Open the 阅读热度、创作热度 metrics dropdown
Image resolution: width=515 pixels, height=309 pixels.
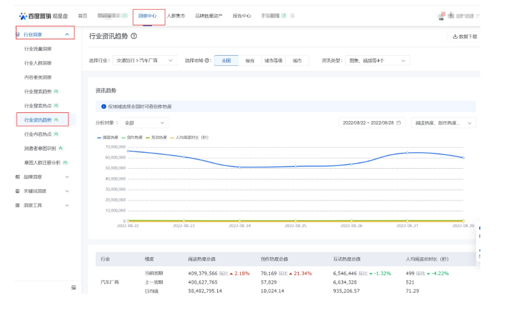click(443, 123)
